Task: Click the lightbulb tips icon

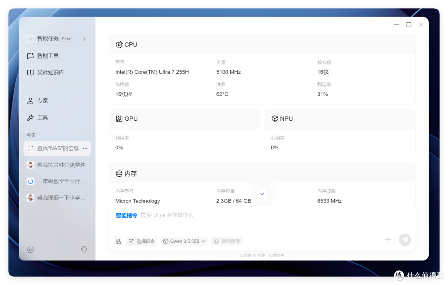Action: click(84, 250)
